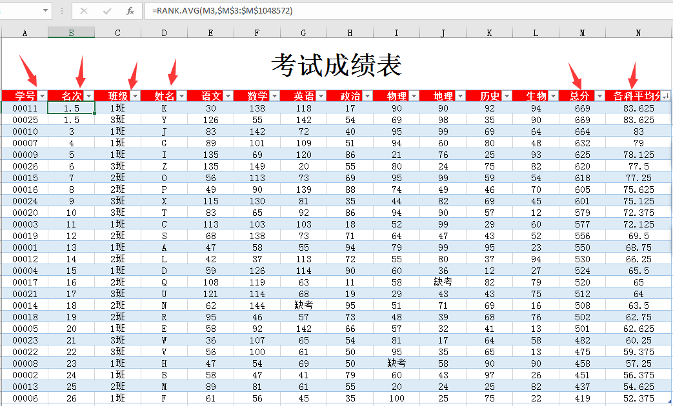Click the 考试成绩表 title cell

coord(336,64)
